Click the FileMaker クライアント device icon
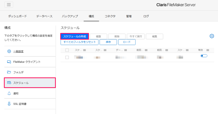Screen dimensions: 218x114 [9, 62]
